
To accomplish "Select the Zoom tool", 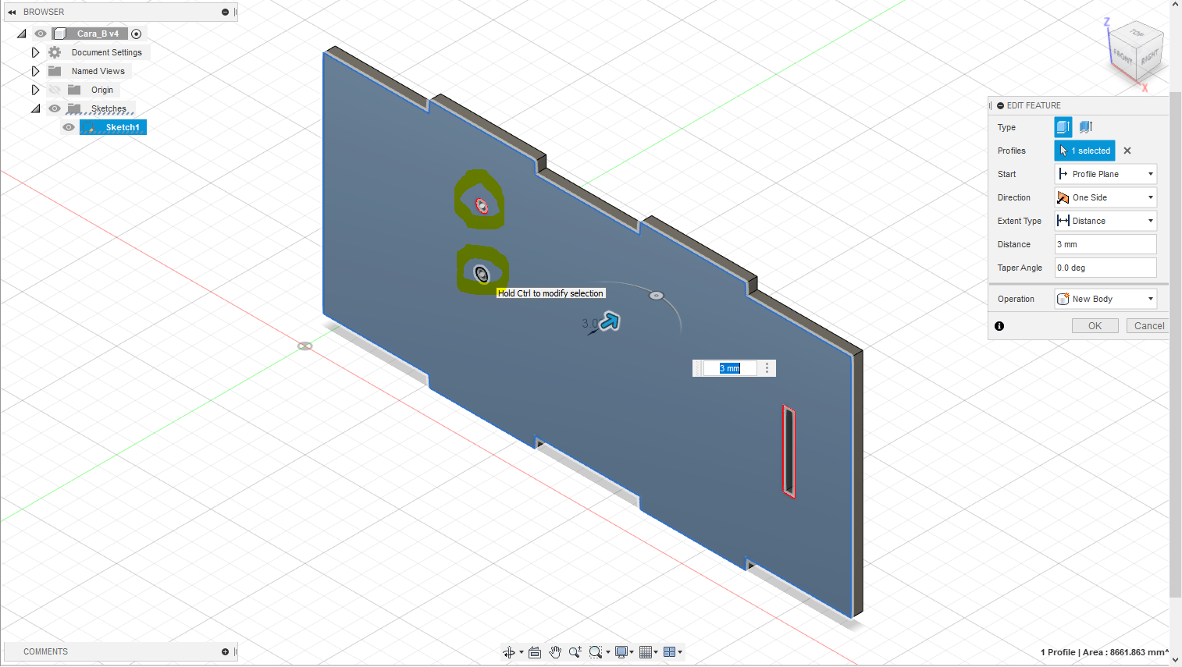I will point(575,652).
